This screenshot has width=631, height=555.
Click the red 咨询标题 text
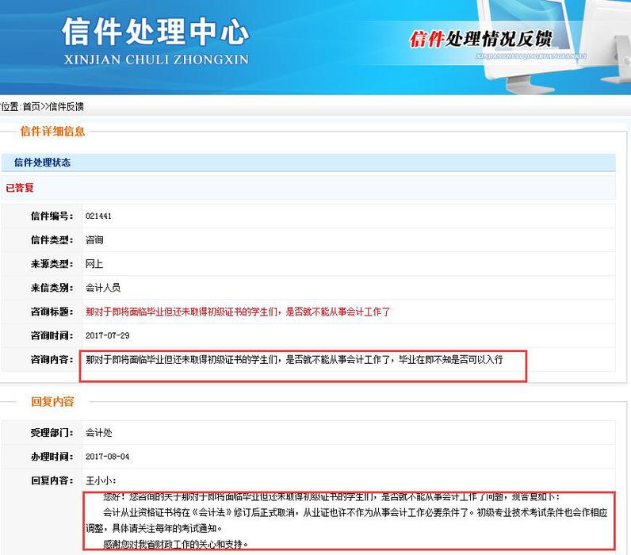click(238, 312)
